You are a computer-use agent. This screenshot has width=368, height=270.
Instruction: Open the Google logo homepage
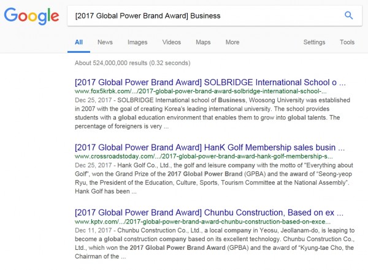(x=31, y=16)
